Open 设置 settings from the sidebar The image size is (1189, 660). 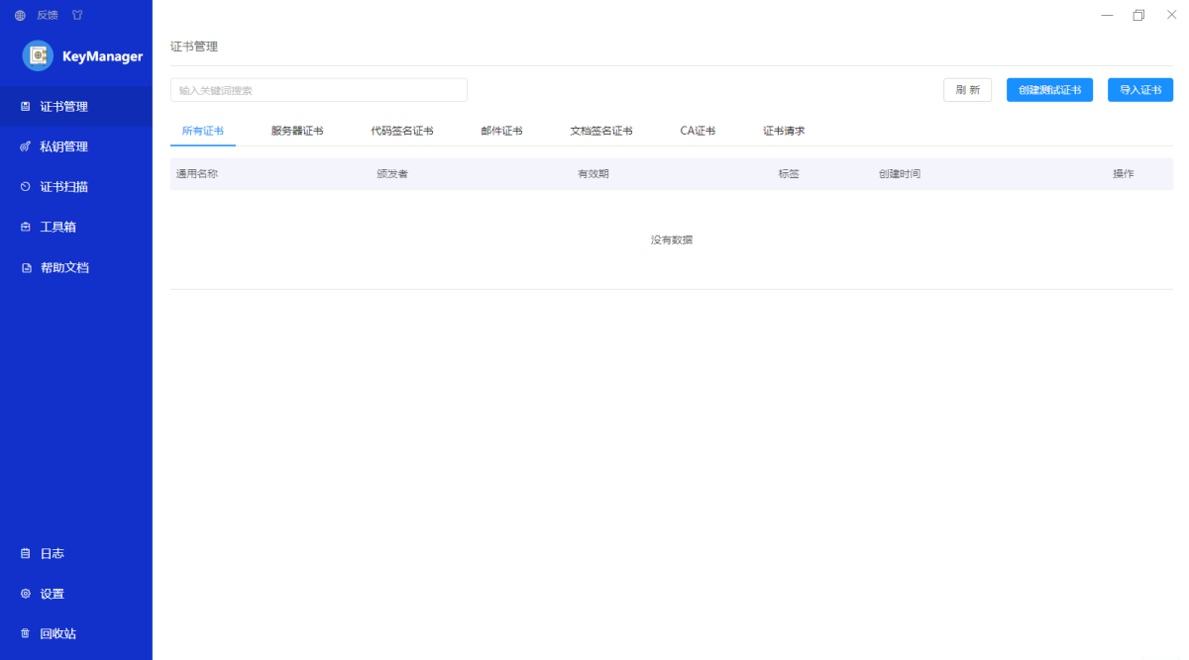click(52, 594)
